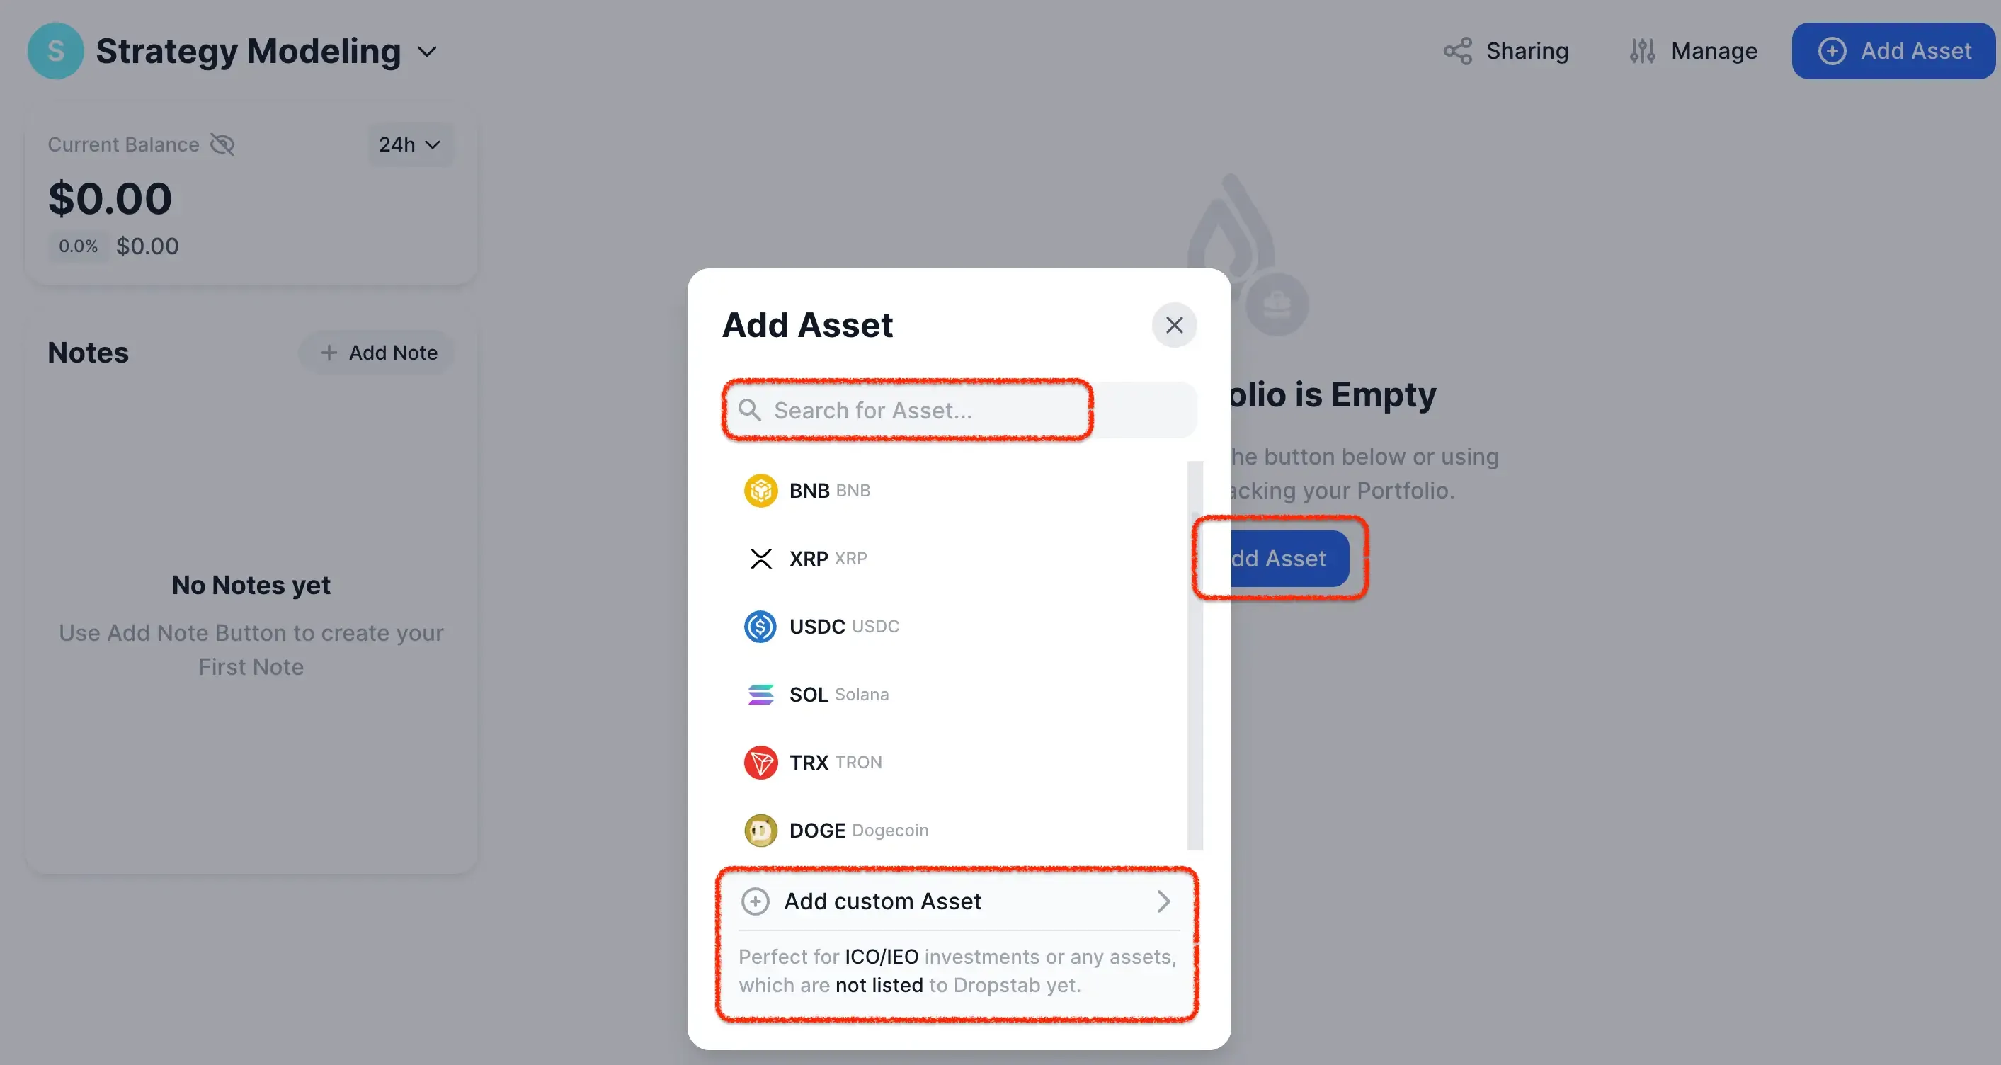Select the Dogecoin DOGE icon
This screenshot has width=2001, height=1065.
point(760,830)
